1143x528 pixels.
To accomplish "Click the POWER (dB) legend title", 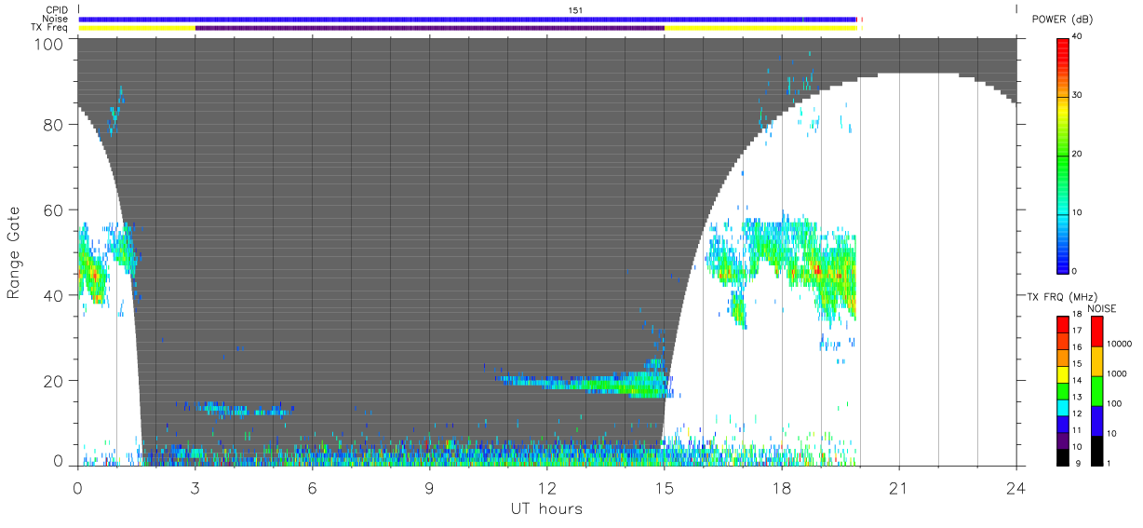I will (1062, 20).
